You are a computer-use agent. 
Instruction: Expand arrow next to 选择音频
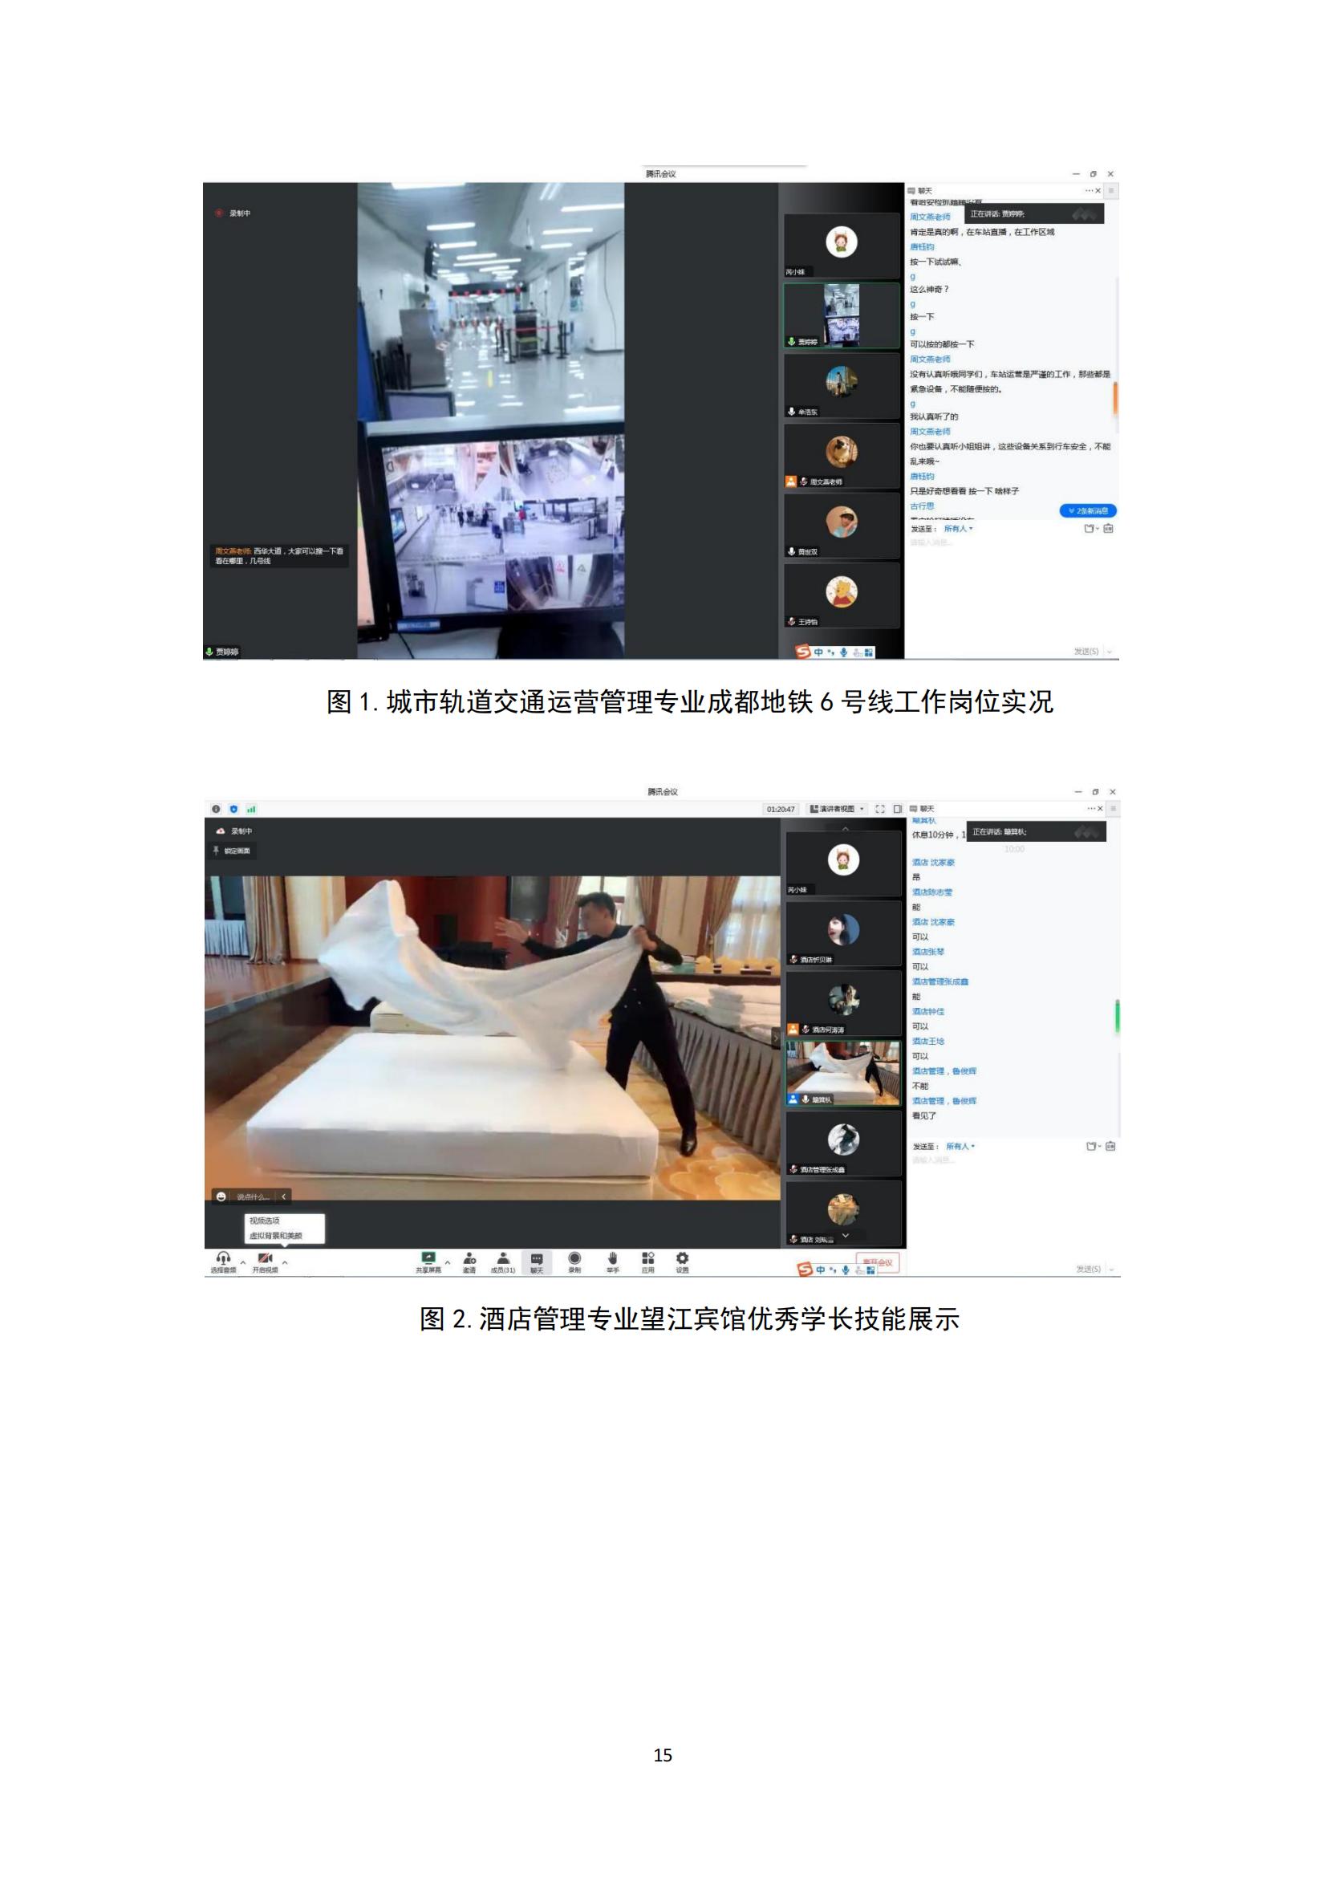tap(242, 1263)
